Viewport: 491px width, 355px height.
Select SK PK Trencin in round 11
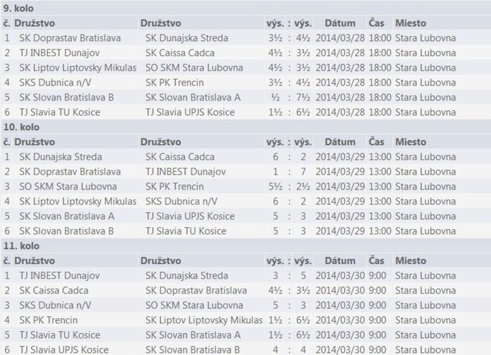click(49, 320)
